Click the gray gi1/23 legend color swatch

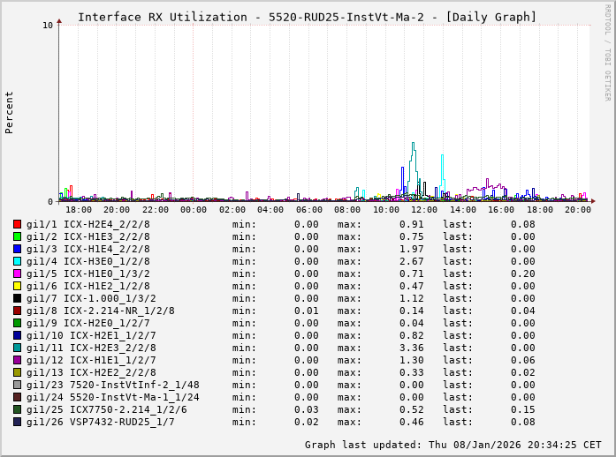point(17,385)
